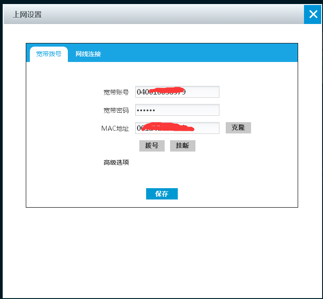Click empty area of blue tab bar

tap(204, 53)
